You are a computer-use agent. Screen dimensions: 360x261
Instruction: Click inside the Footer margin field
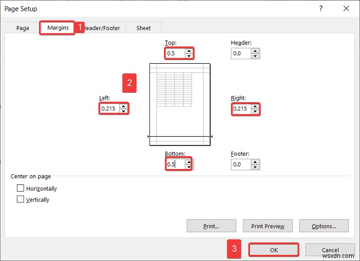point(241,164)
